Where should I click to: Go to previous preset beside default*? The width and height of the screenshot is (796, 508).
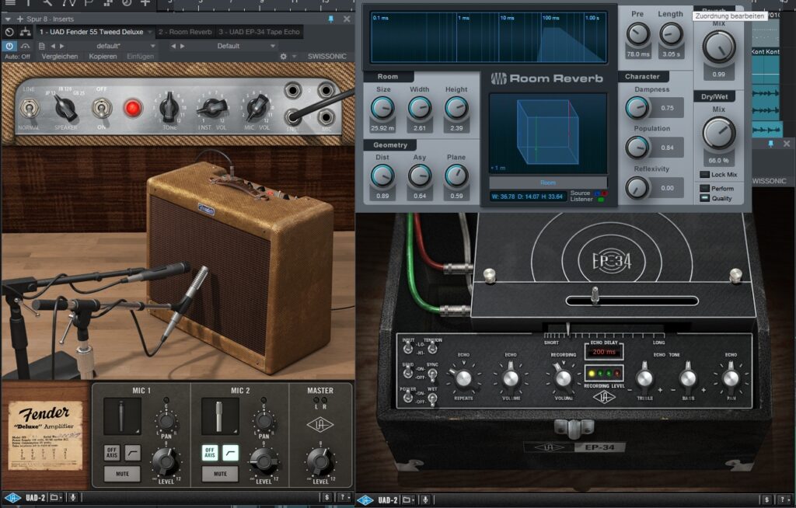click(53, 46)
